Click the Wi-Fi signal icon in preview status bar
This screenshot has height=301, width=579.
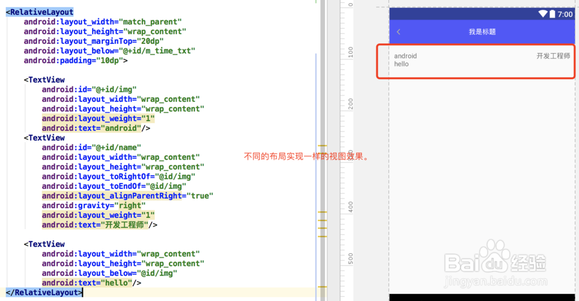[x=543, y=14]
